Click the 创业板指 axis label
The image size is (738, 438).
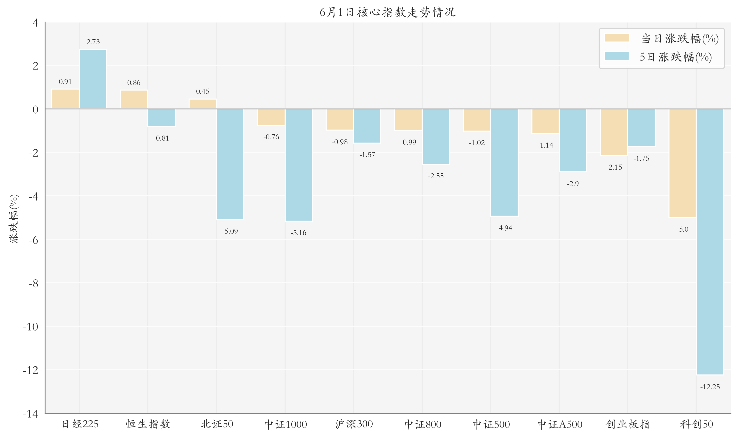pos(628,424)
